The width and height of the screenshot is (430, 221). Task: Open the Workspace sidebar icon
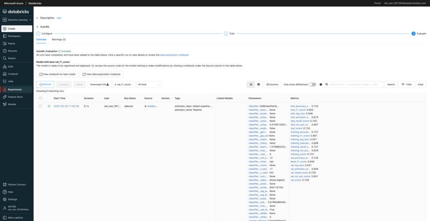5,36
